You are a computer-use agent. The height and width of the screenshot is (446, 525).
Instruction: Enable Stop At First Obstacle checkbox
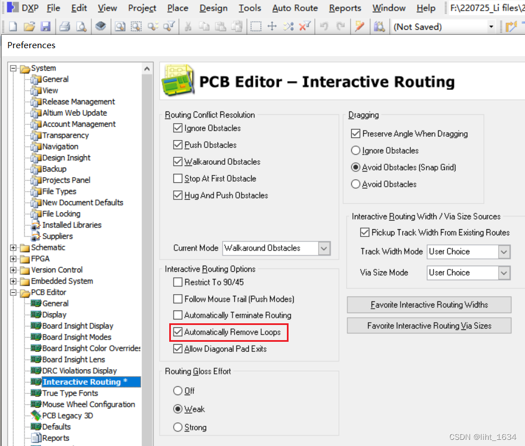[178, 178]
